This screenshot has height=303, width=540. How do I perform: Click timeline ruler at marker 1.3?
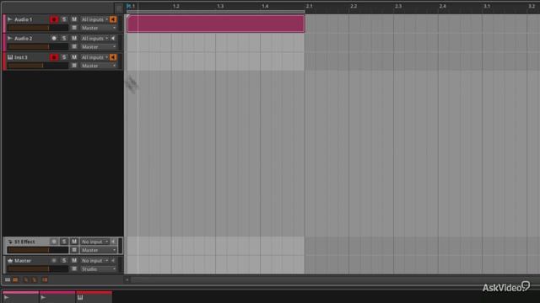tap(220, 6)
